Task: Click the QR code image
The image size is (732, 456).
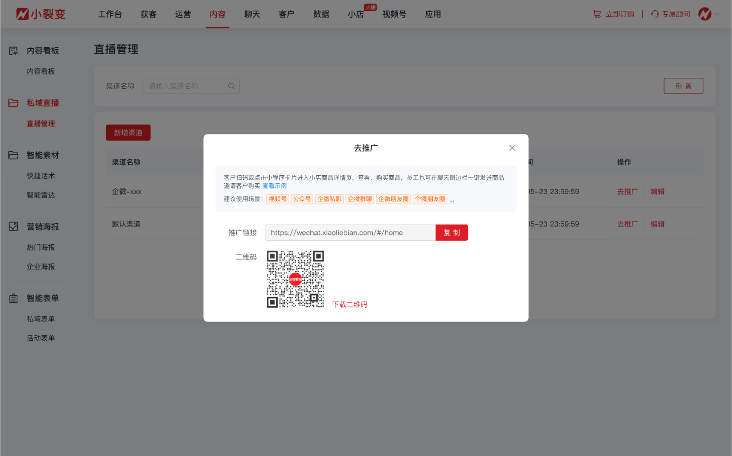Action: point(295,279)
